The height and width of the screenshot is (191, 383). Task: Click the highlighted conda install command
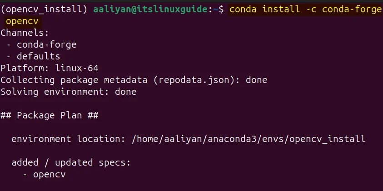click(x=305, y=10)
